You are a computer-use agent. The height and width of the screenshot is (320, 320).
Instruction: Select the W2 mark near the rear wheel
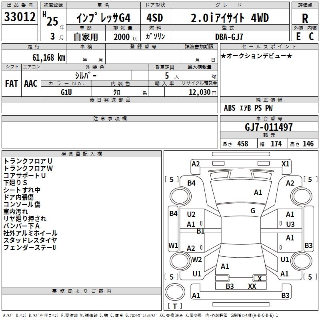point(197,260)
